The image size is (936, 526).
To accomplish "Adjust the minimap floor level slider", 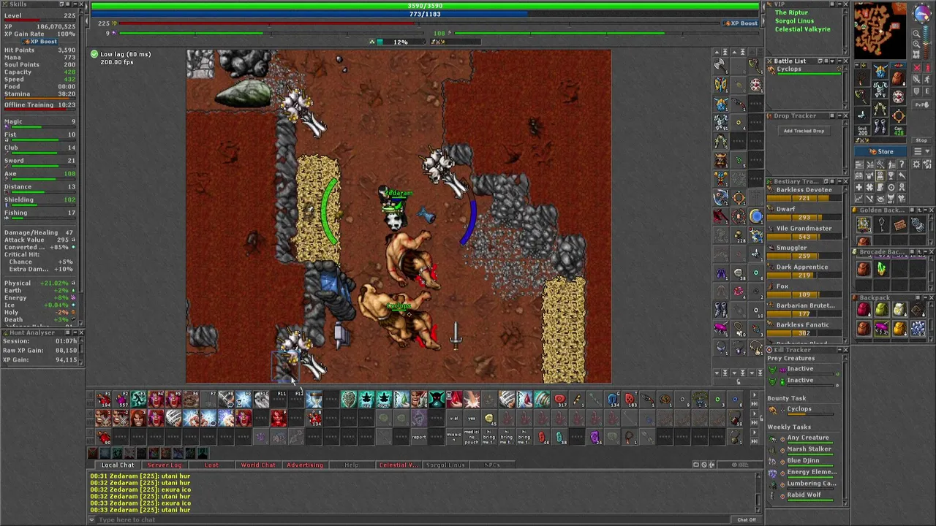I will (926, 42).
